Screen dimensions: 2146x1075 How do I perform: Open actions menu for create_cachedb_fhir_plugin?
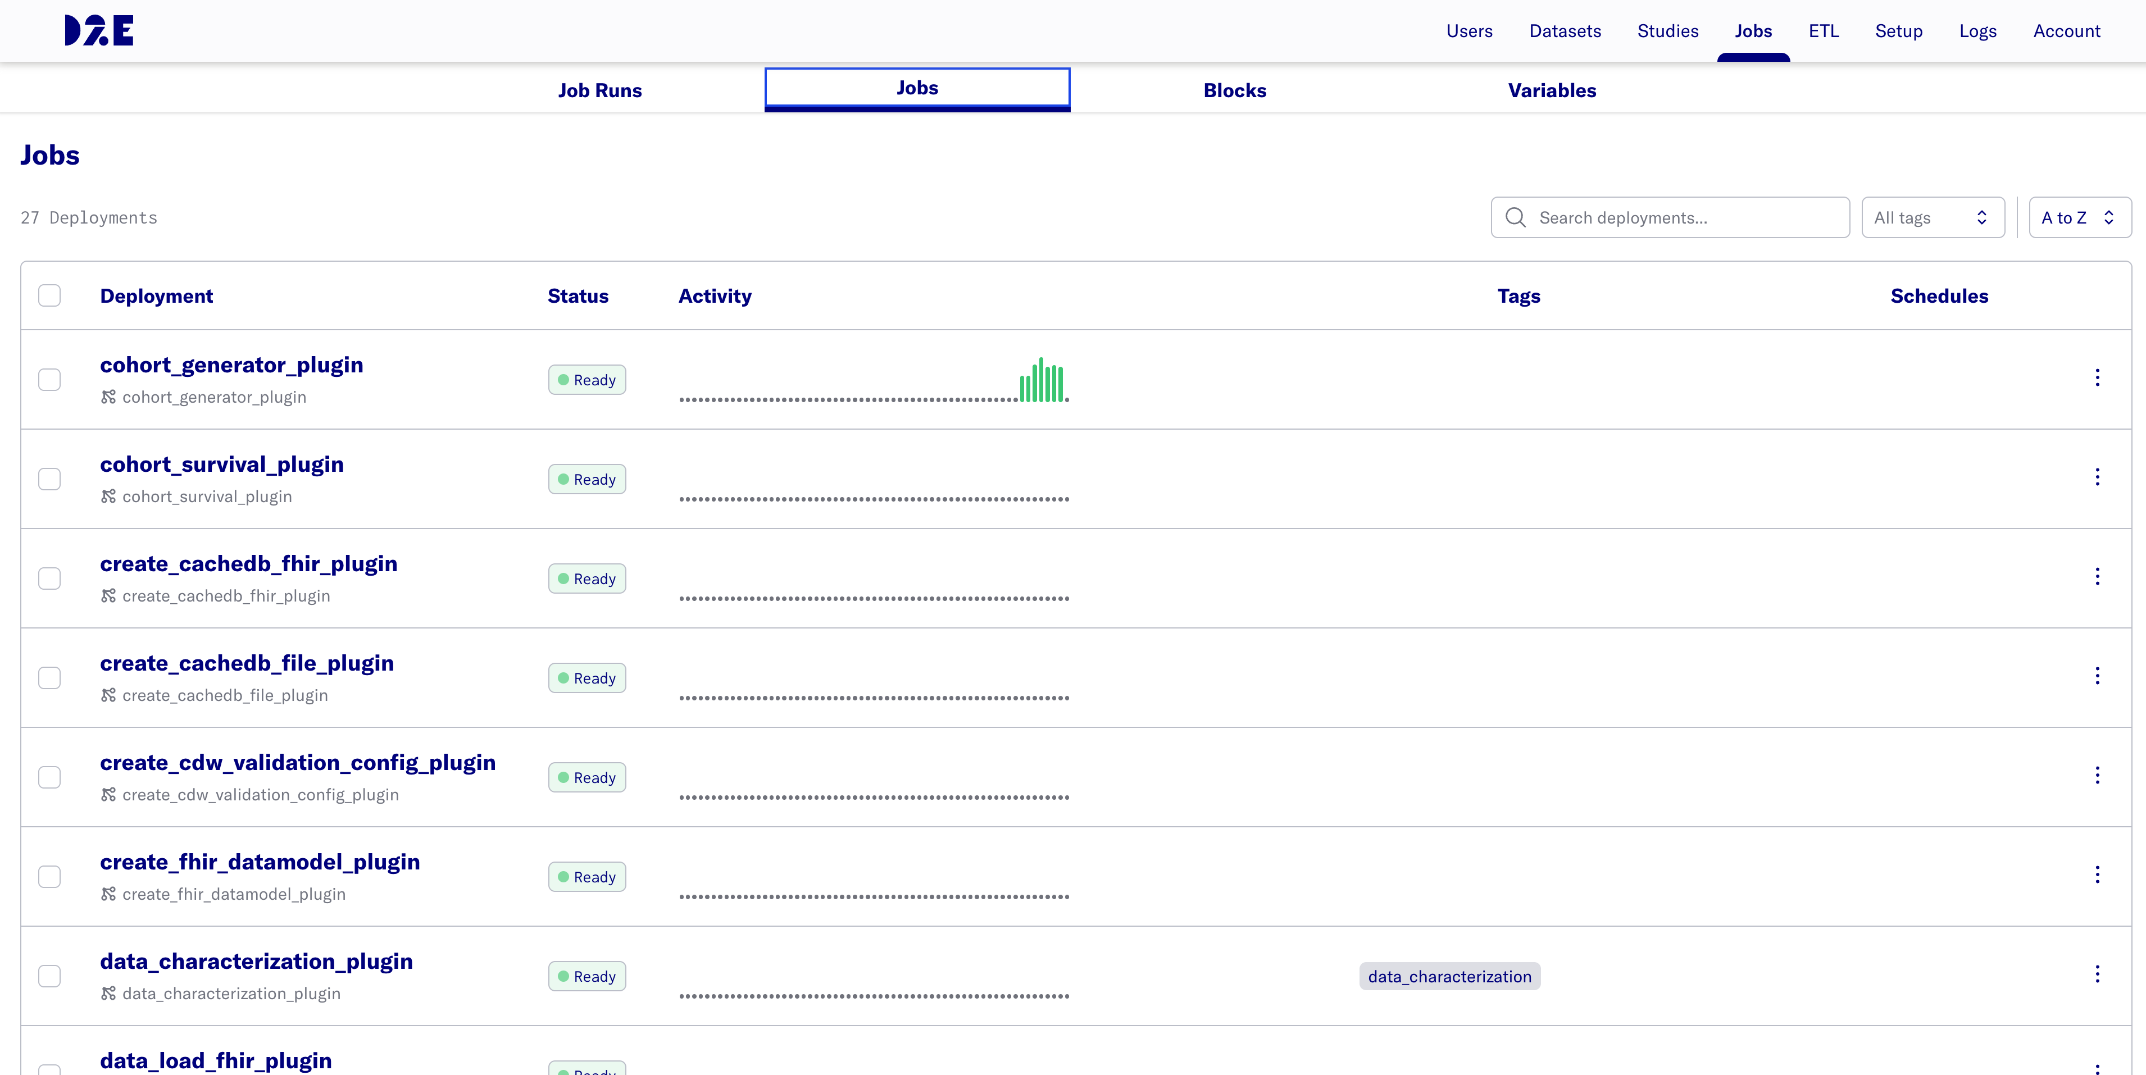click(x=2097, y=576)
